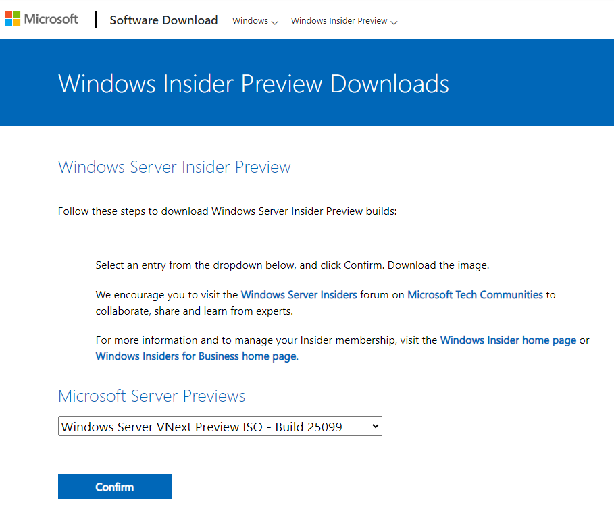This screenshot has height=509, width=614.
Task: Expand the Windows menu in header
Action: [x=255, y=21]
